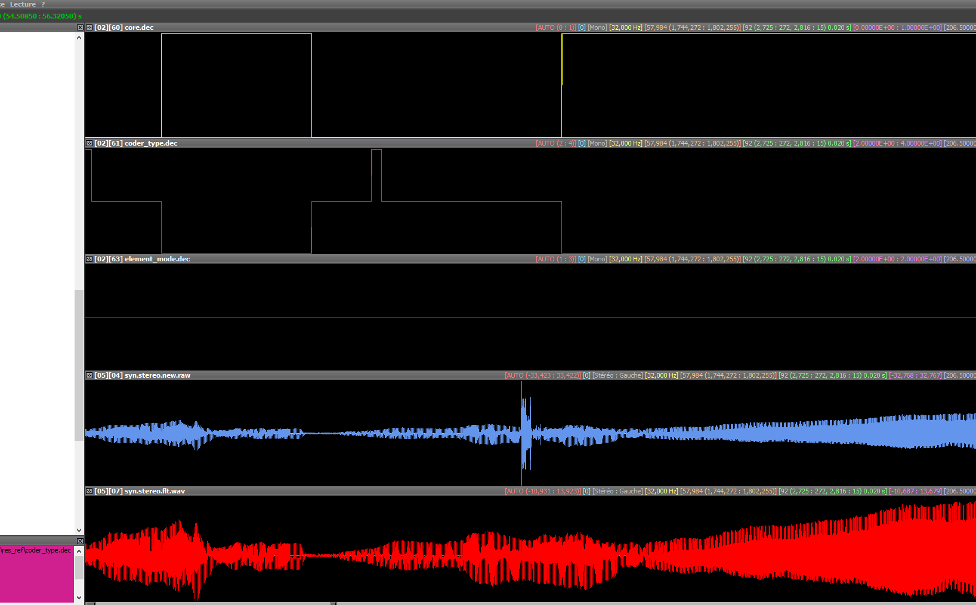976x605 pixels.
Task: Close the core.dec track panel
Action: pos(89,27)
